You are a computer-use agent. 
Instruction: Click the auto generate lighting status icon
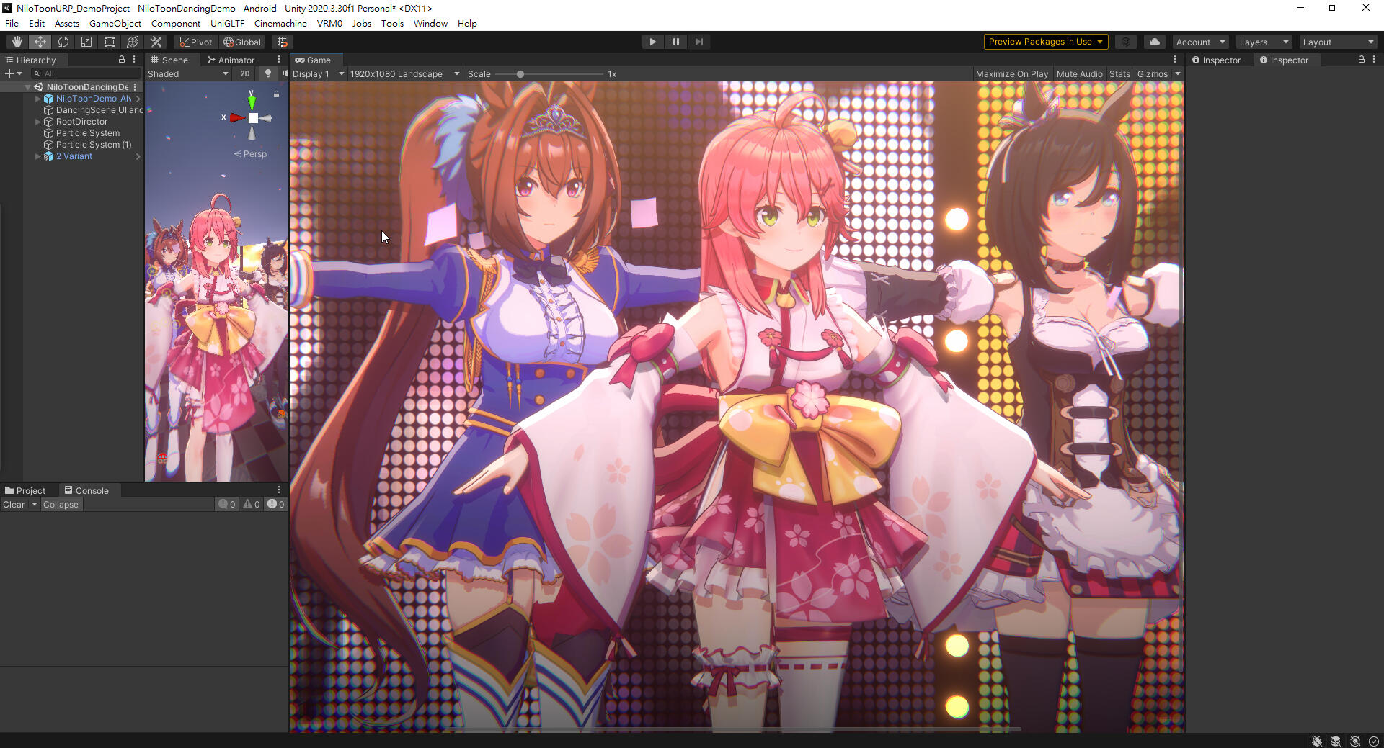[1355, 742]
